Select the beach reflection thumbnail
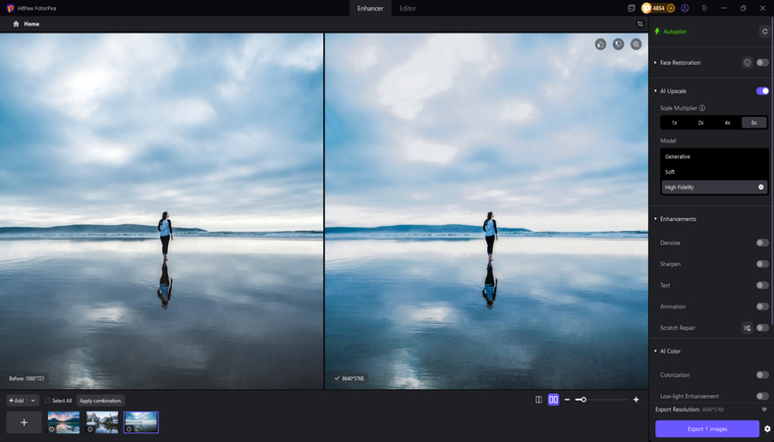 tap(141, 422)
